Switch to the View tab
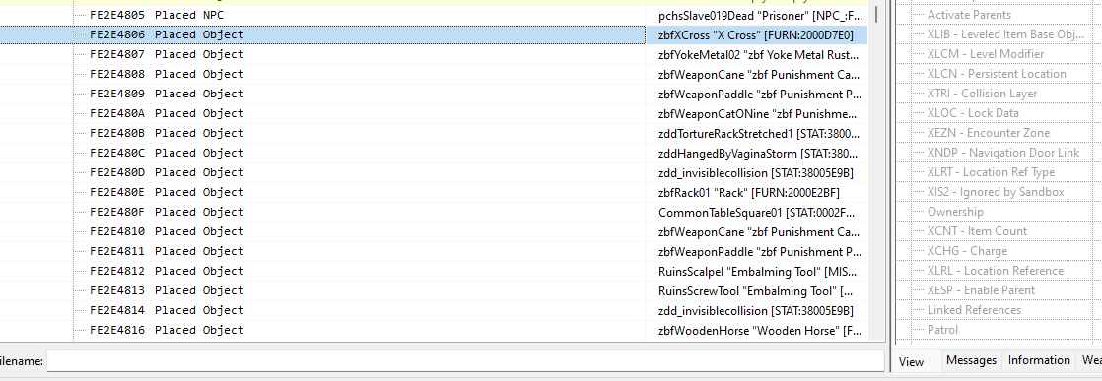This screenshot has width=1102, height=381. pos(911,361)
